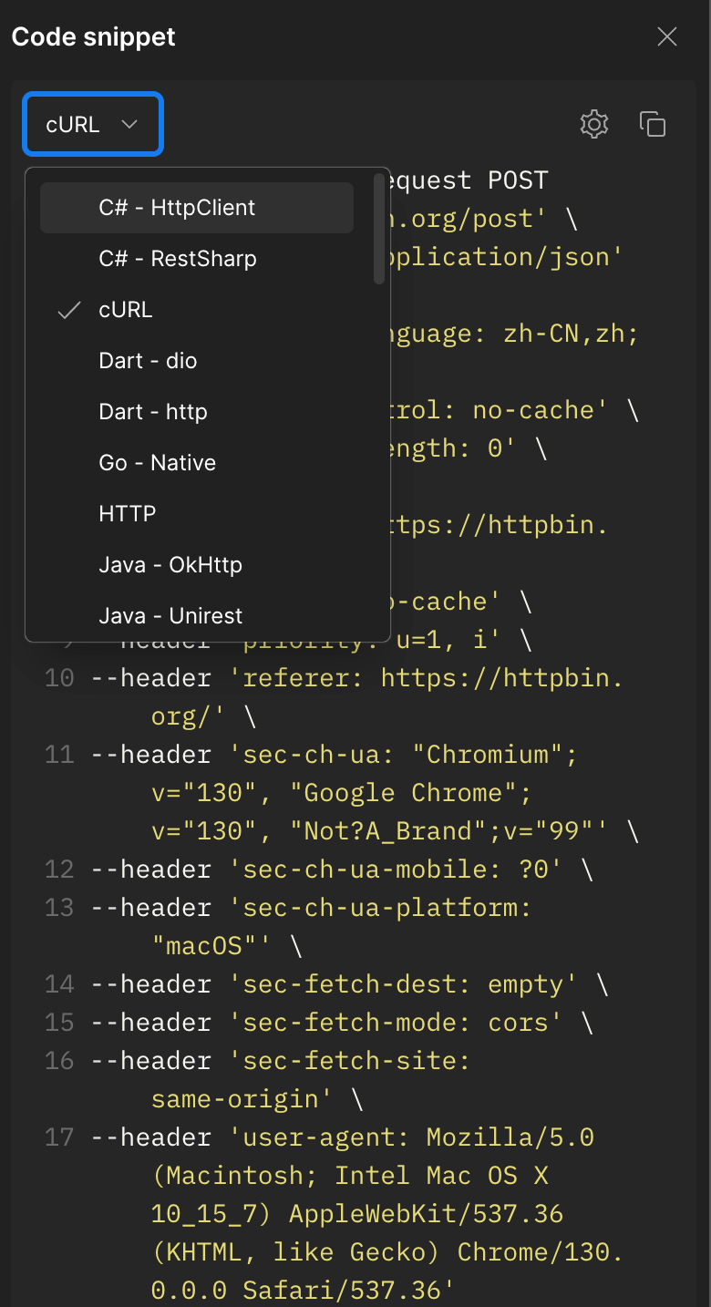Click the duplicate-style copy icon

(x=653, y=124)
